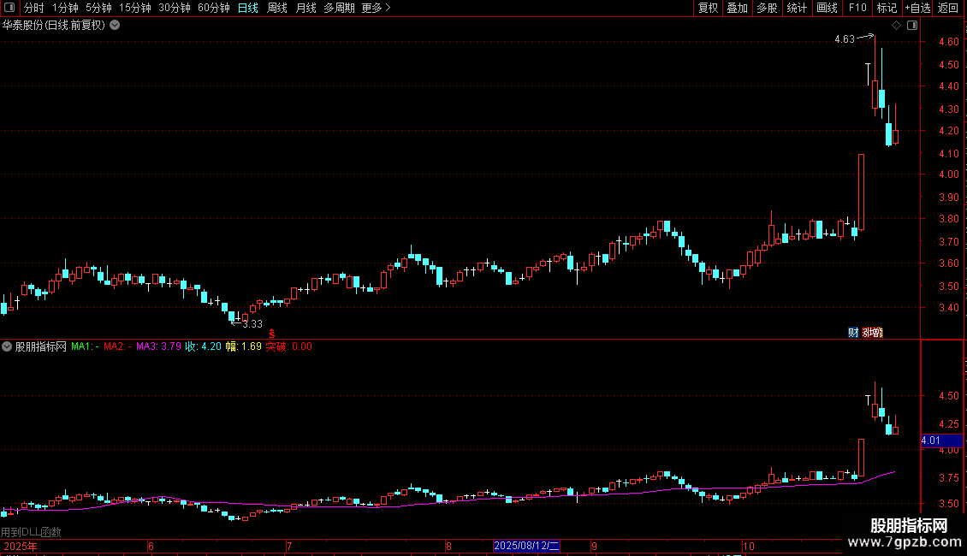Image resolution: width=967 pixels, height=556 pixels.
Task: Switch to the 分时 intraday tab
Action: pyautogui.click(x=34, y=8)
